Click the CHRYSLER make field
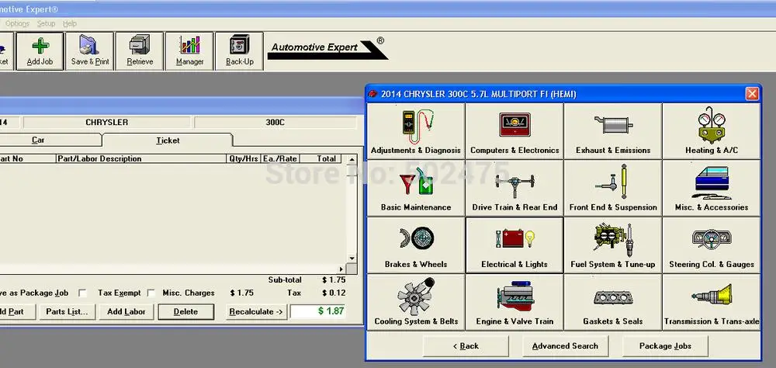The height and width of the screenshot is (368, 776). click(x=107, y=123)
